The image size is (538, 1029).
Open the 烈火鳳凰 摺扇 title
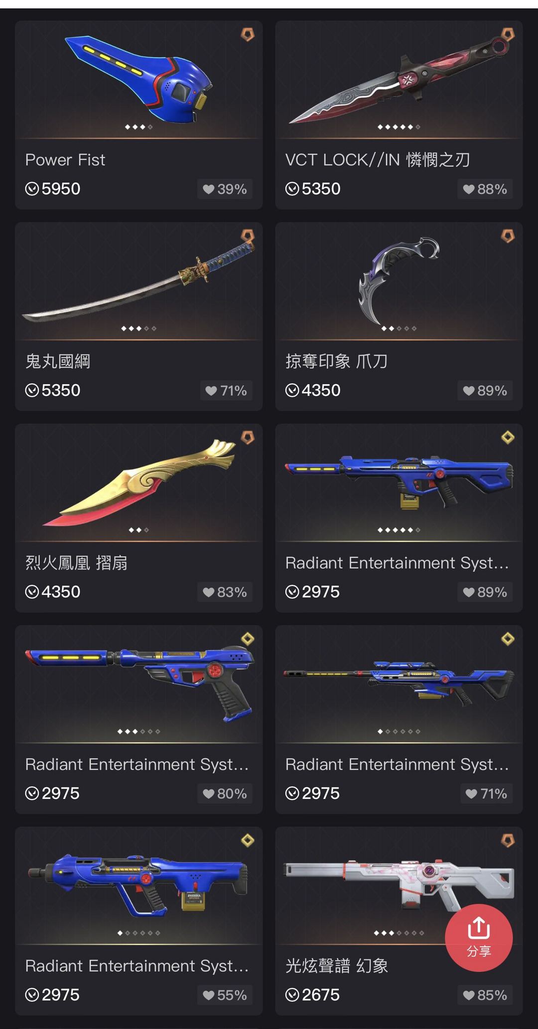[x=76, y=563]
